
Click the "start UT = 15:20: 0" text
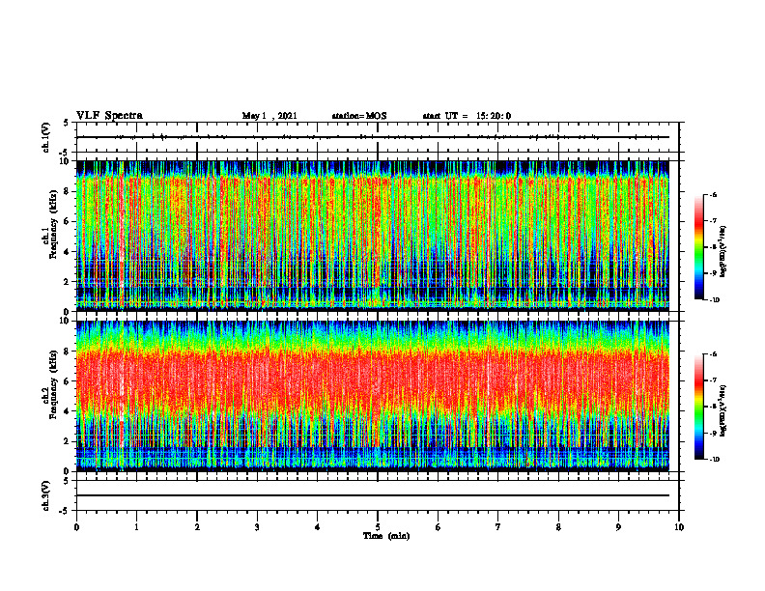pyautogui.click(x=467, y=116)
